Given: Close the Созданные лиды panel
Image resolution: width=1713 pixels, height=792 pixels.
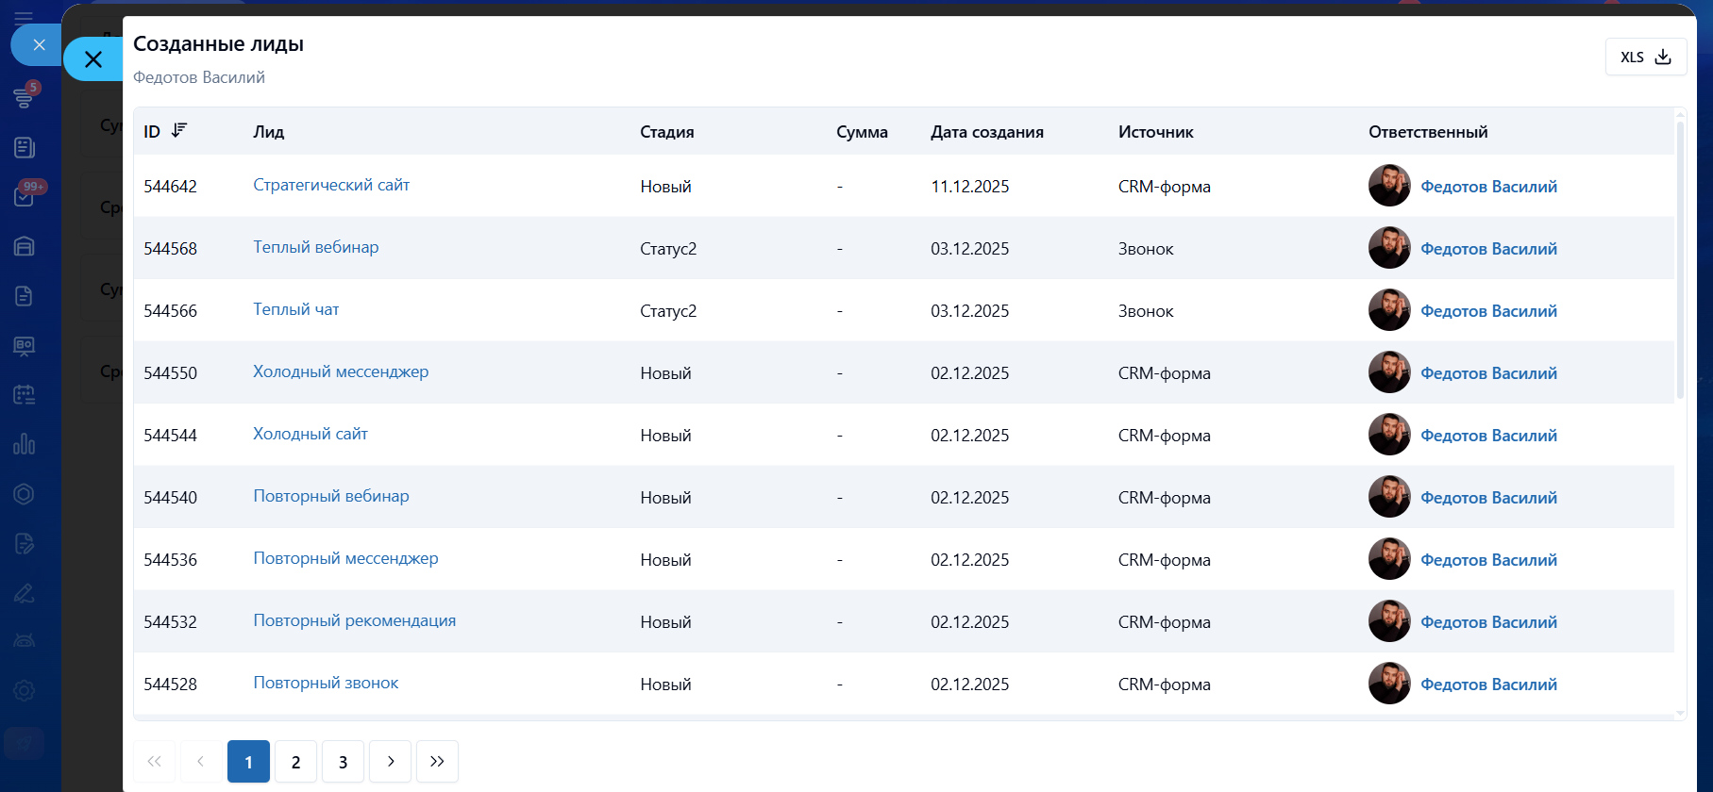Looking at the screenshot, I should (93, 59).
